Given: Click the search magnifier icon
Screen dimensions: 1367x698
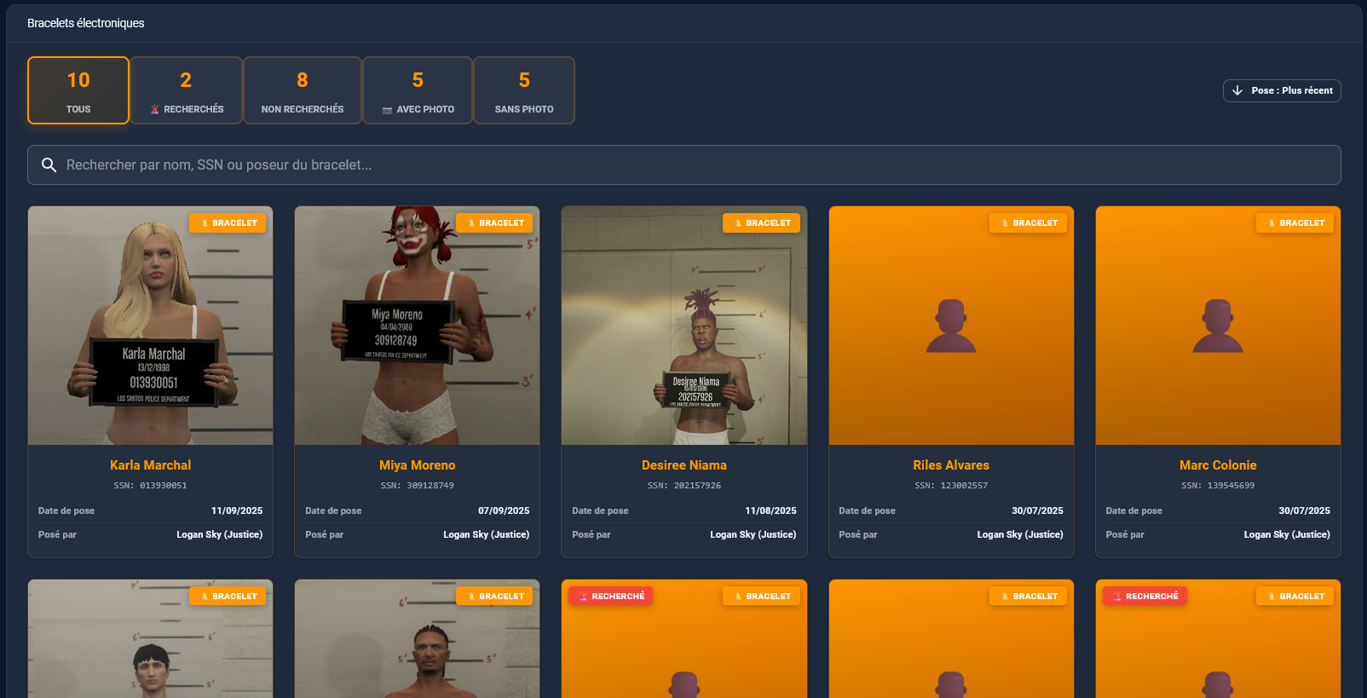Looking at the screenshot, I should (49, 165).
